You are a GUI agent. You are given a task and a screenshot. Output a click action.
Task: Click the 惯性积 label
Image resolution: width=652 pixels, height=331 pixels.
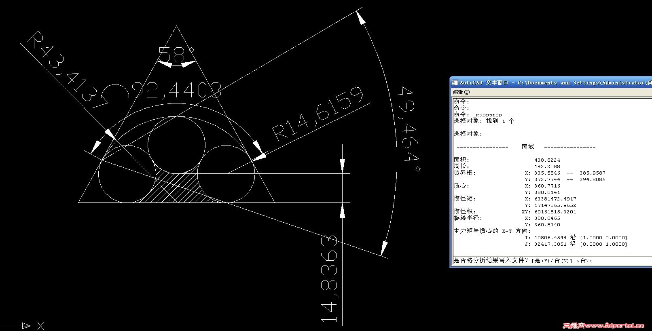click(465, 212)
